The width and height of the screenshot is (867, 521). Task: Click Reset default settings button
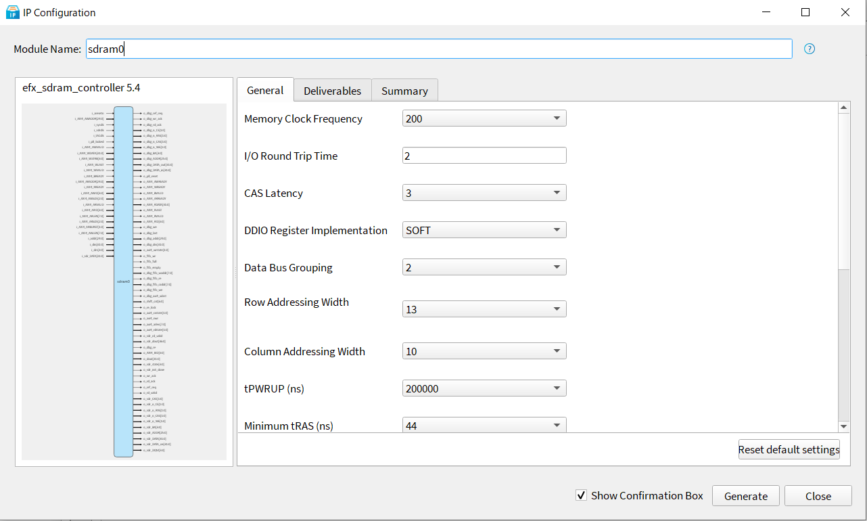[789, 449]
